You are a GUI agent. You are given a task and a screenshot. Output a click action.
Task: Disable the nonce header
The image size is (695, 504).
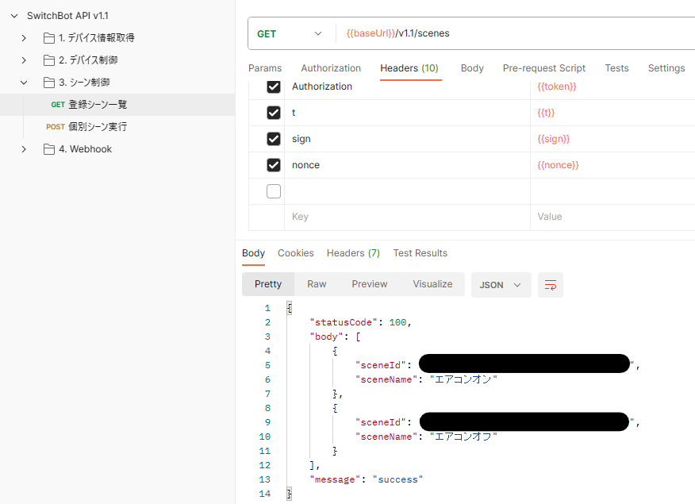(273, 164)
